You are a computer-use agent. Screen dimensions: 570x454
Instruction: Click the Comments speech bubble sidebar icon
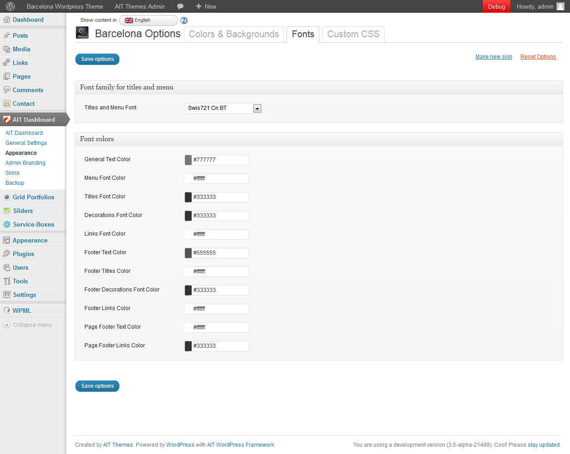(7, 90)
